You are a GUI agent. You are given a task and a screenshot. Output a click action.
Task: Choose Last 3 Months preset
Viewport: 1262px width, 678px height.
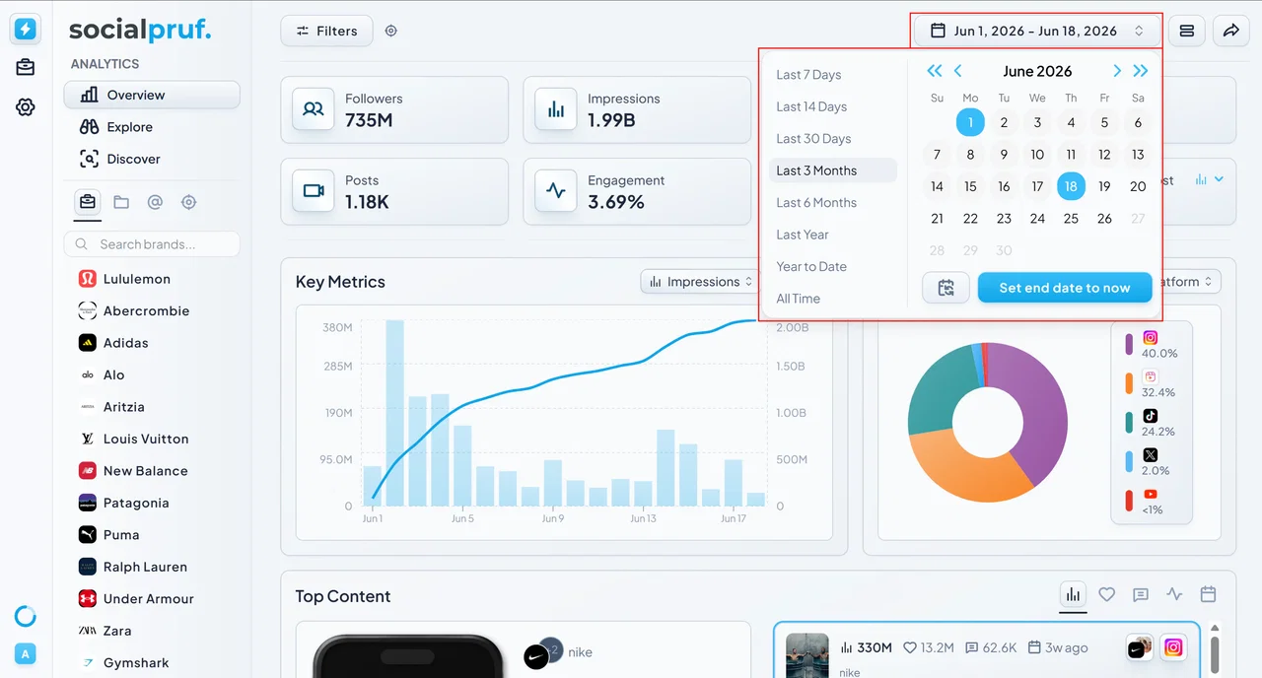[x=832, y=170]
